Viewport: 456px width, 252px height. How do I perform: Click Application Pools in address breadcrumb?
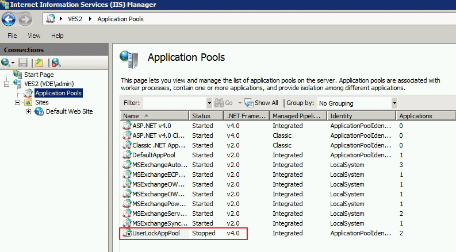pos(120,19)
